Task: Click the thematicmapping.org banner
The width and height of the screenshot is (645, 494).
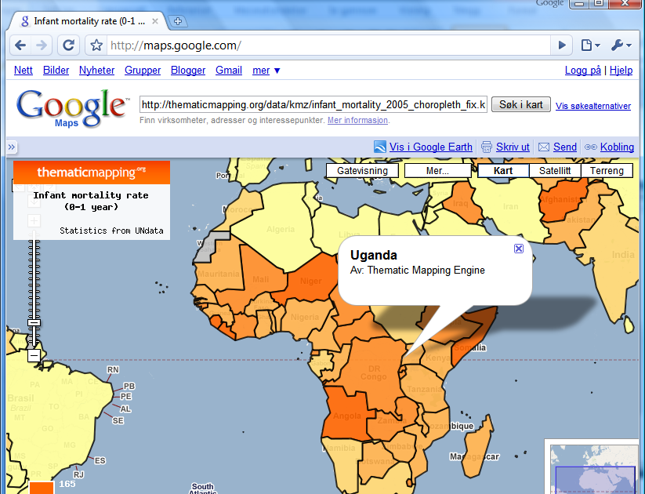Action: click(92, 173)
